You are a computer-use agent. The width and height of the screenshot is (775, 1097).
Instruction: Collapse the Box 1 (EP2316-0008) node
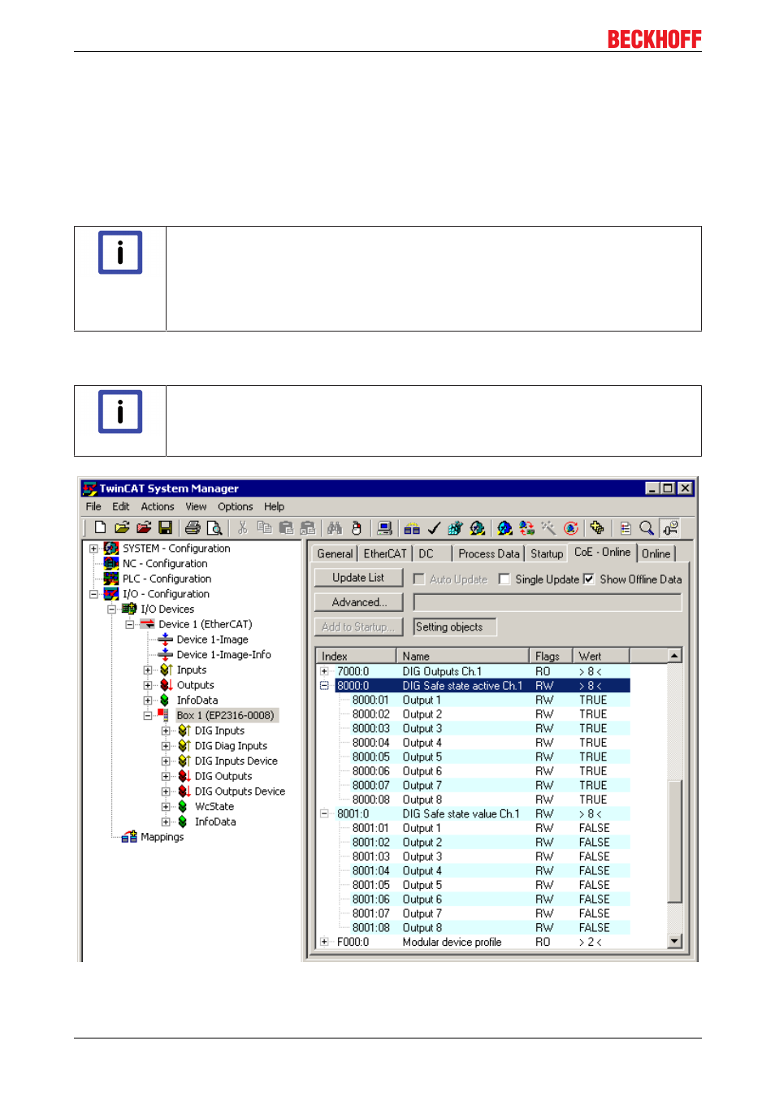(x=148, y=716)
